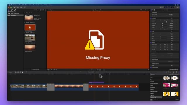Click the timeline Index button
This screenshot has height=105, width=187.
tap(11, 72)
